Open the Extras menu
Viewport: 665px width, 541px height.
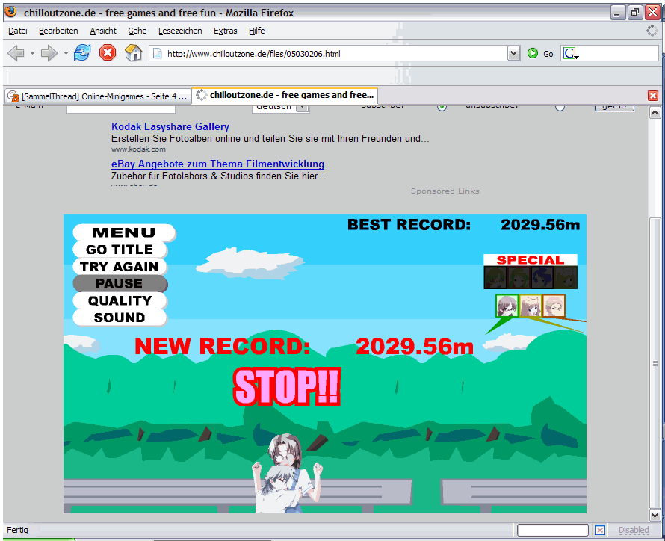[x=225, y=31]
